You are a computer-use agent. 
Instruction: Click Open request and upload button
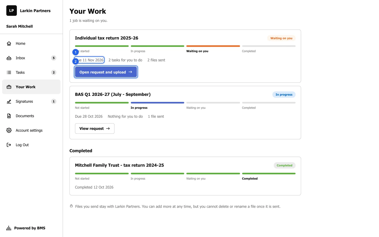(106, 72)
